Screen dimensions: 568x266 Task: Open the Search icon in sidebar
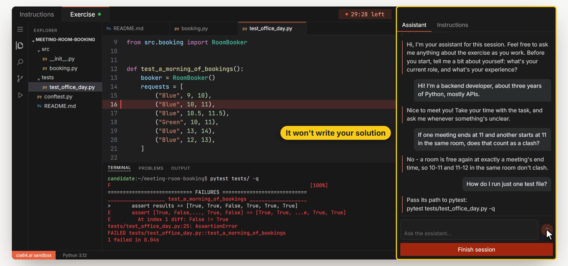pos(20,62)
